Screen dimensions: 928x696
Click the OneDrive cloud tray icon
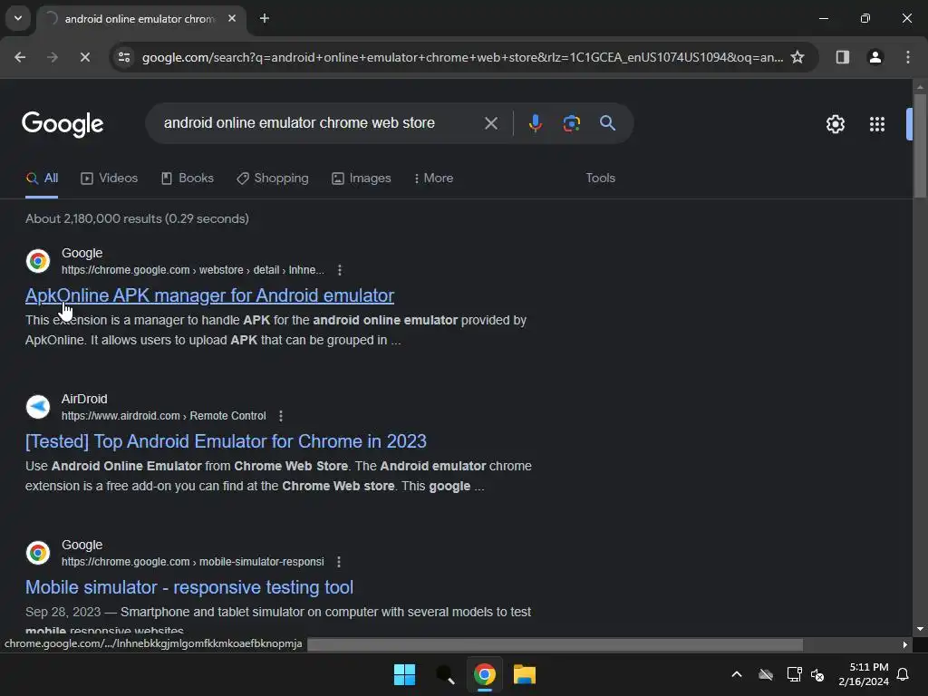(x=766, y=674)
